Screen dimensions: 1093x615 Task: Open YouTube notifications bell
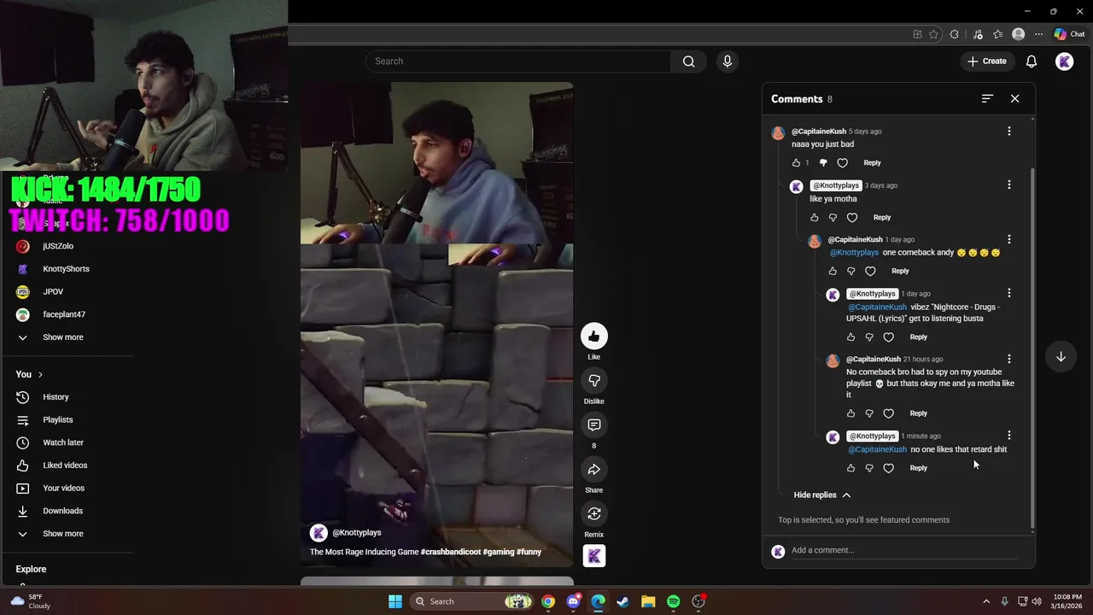[x=1032, y=61]
